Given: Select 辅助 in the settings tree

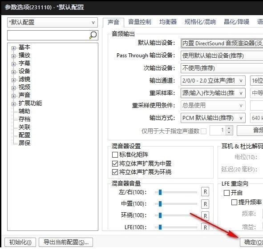Looking at the screenshot, I should (x=24, y=111).
